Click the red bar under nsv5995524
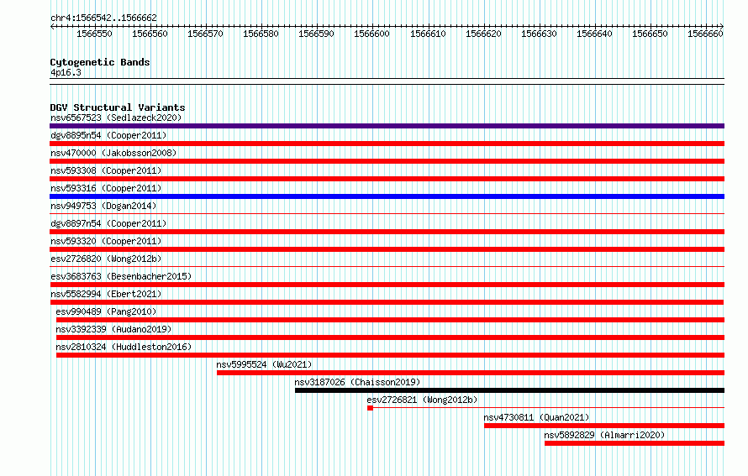 pyautogui.click(x=471, y=373)
